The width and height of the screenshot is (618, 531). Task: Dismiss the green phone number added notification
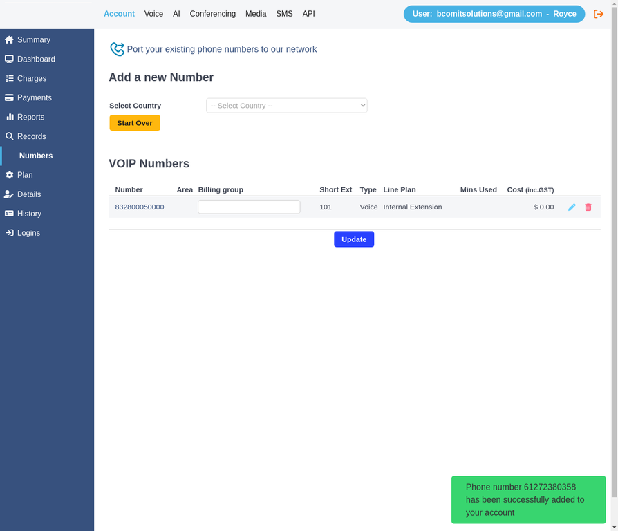pos(528,500)
